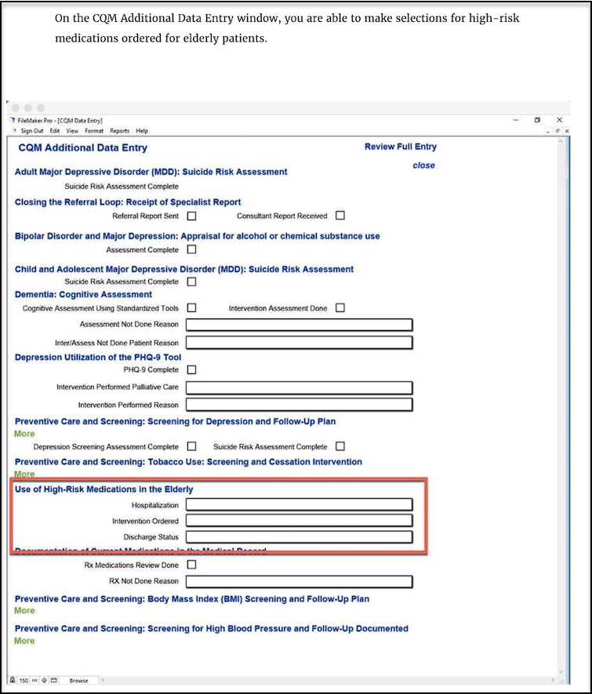The image size is (592, 694).
Task: Click the Inter/Assess Not Done Patient Reason field
Action: (x=299, y=343)
